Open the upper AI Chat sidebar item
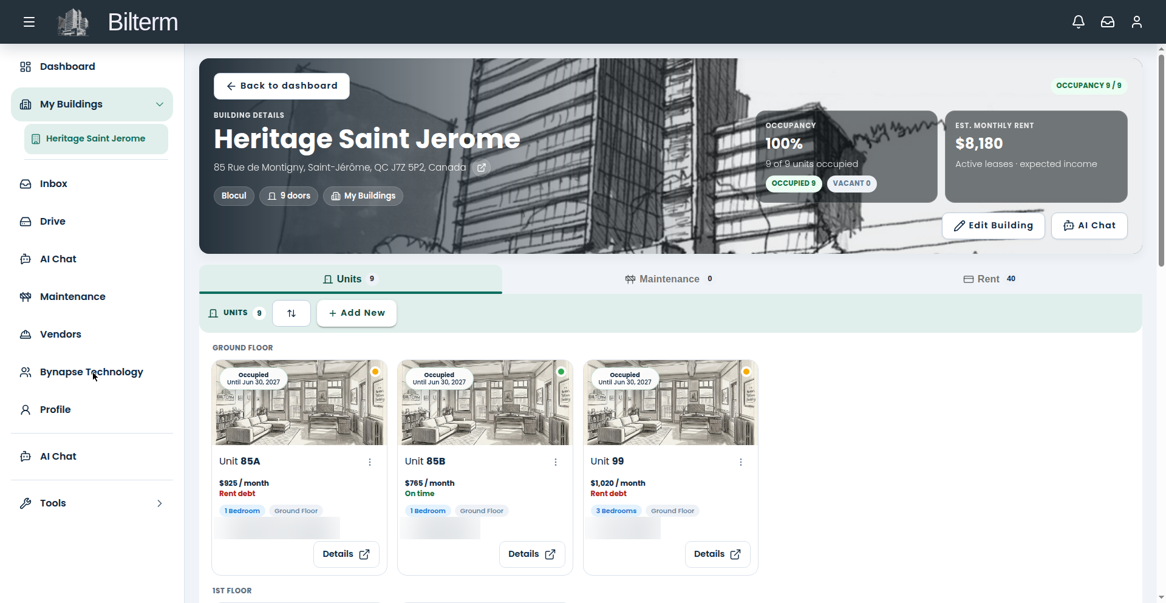Screen dimensions: 1166x603 [x=92, y=259]
